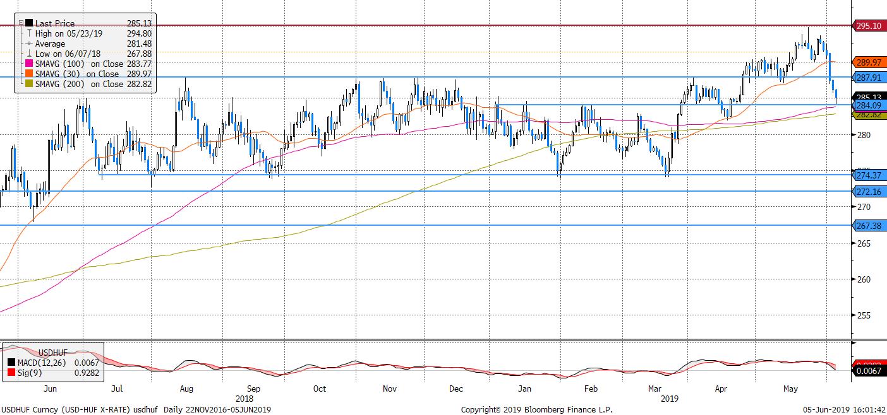The image size is (887, 415).
Task: Collapse the Last Price legend tree
Action: [x=21, y=23]
